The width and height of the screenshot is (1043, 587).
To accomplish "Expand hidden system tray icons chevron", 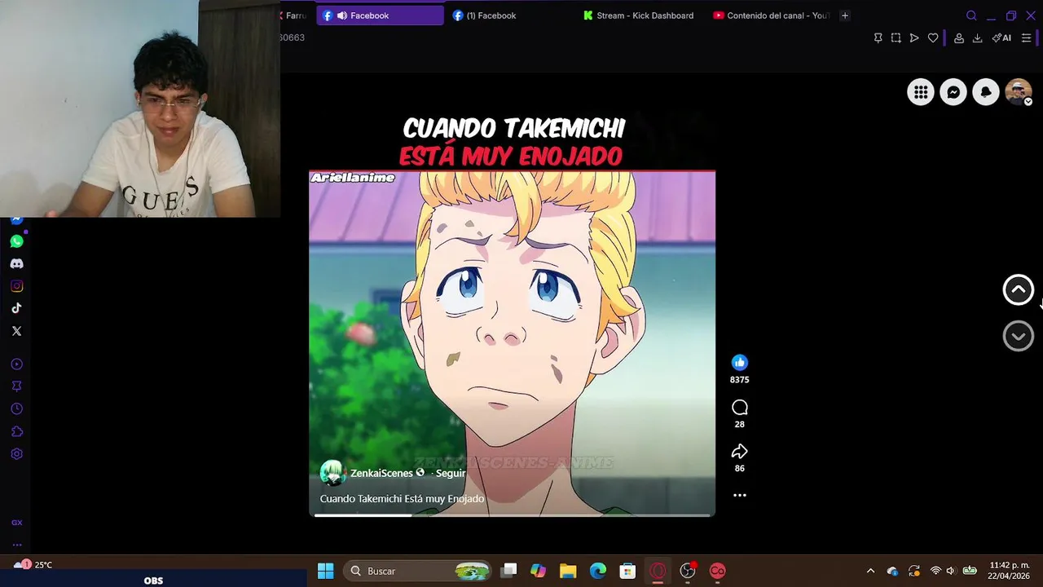I will click(x=870, y=571).
